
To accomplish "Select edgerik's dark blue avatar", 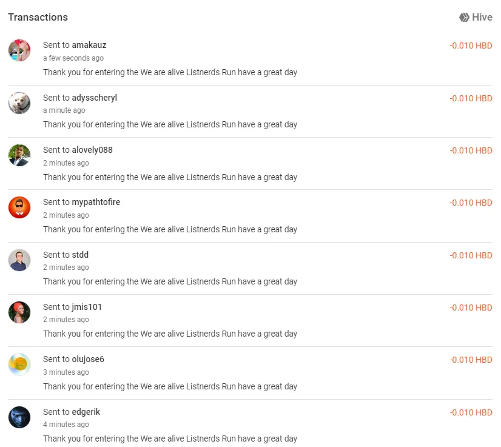I will tap(19, 417).
